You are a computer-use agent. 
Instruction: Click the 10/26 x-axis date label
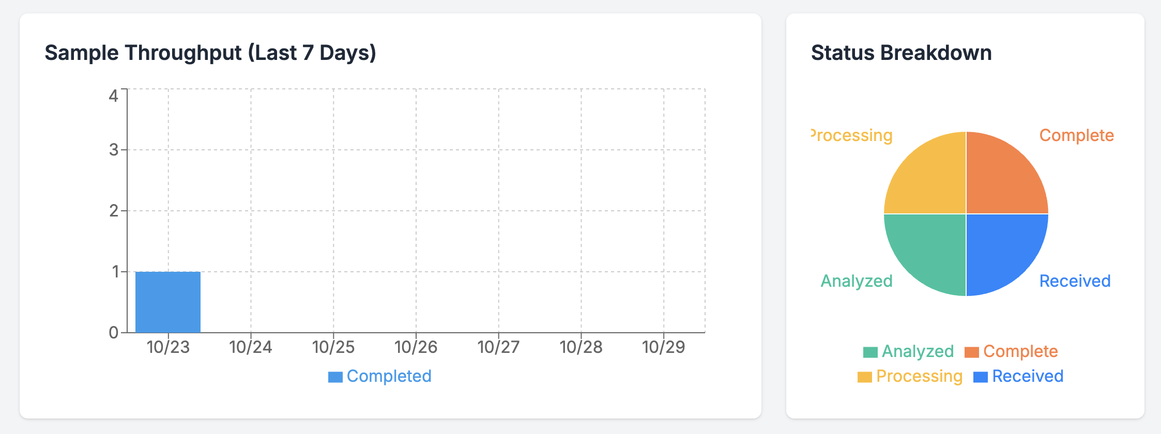pyautogui.click(x=416, y=347)
